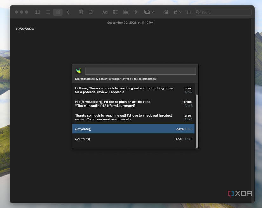Start audio recording with waveform icon

click(x=136, y=12)
